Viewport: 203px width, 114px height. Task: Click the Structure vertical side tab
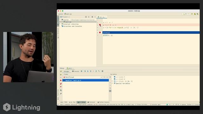coord(58,33)
